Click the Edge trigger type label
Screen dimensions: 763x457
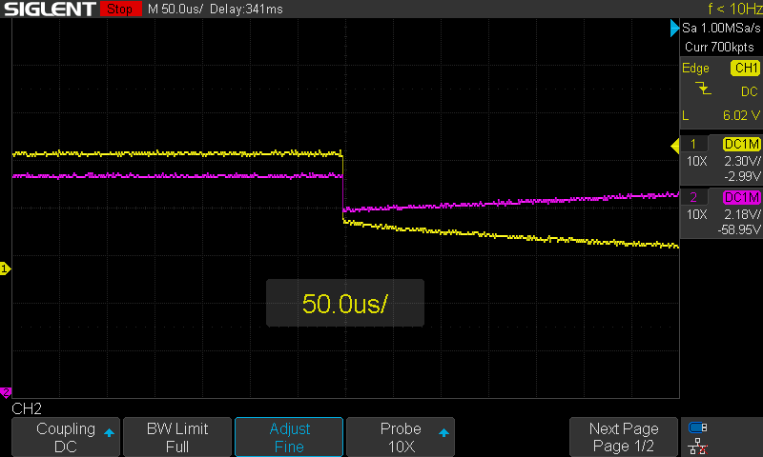pyautogui.click(x=695, y=69)
